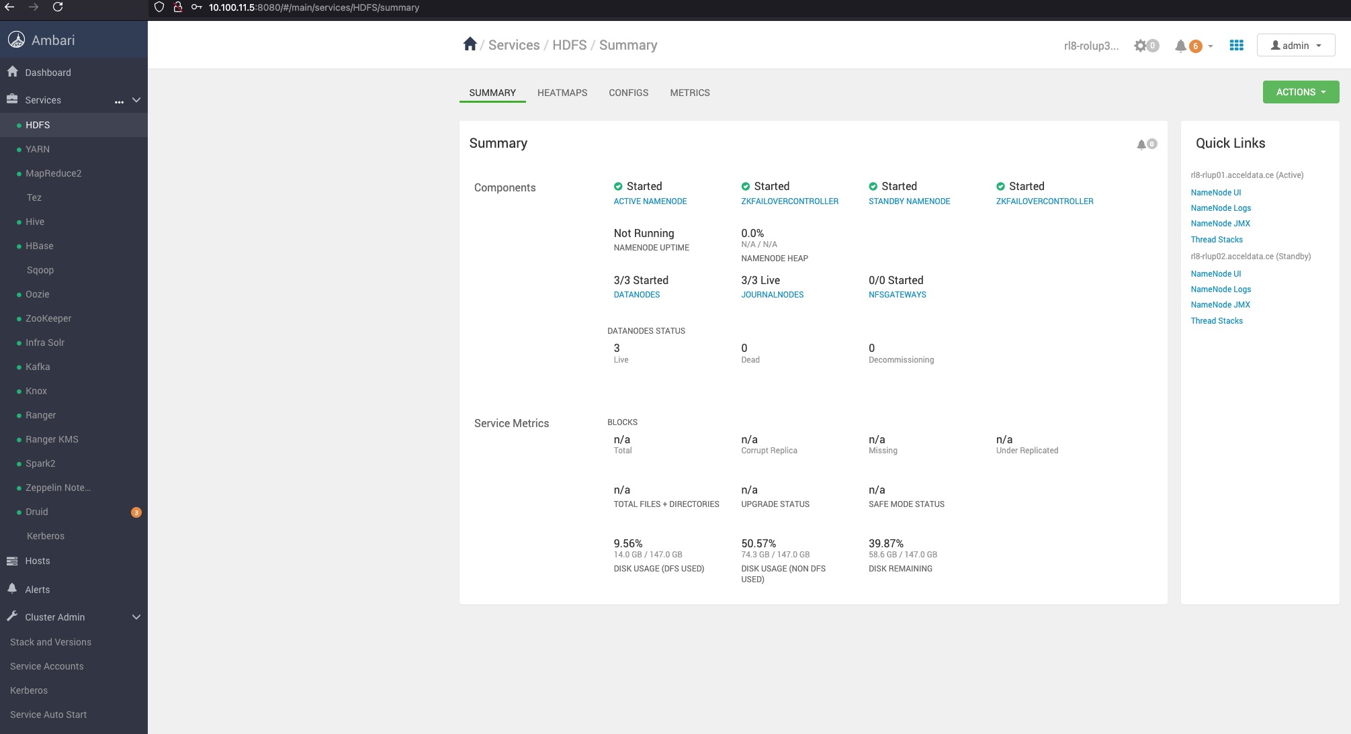
Task: Click the browser reload icon
Action: (58, 7)
